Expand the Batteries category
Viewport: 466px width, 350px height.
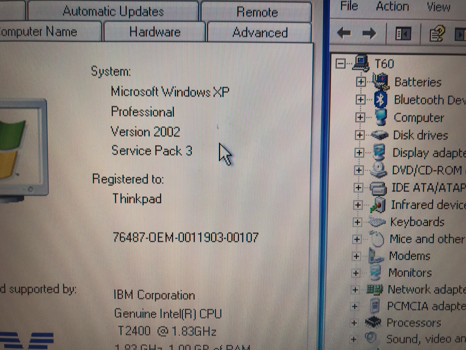coord(361,82)
